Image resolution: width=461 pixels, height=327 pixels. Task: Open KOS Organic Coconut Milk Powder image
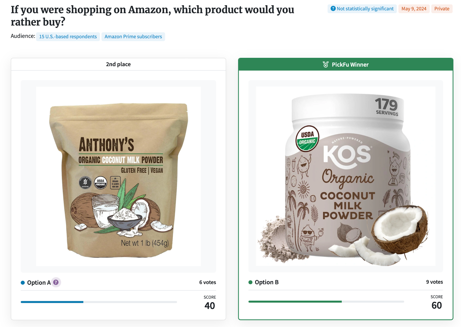345,176
